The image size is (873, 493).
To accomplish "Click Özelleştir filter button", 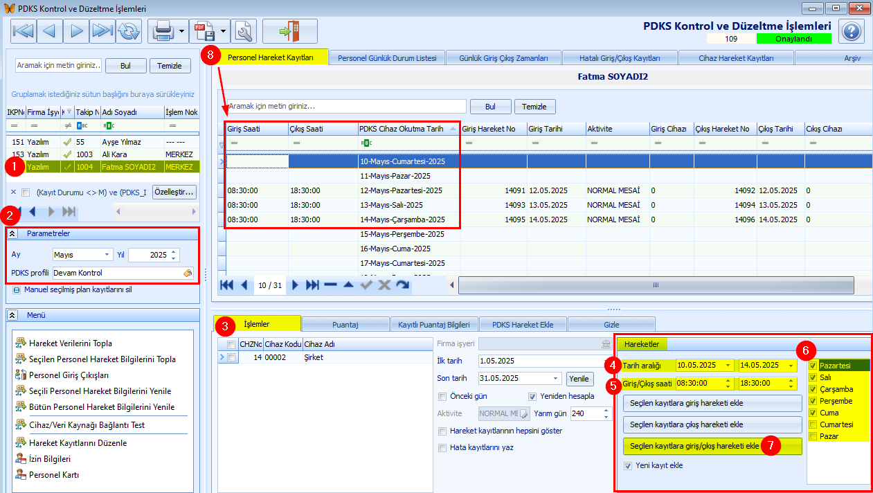I will pos(174,192).
